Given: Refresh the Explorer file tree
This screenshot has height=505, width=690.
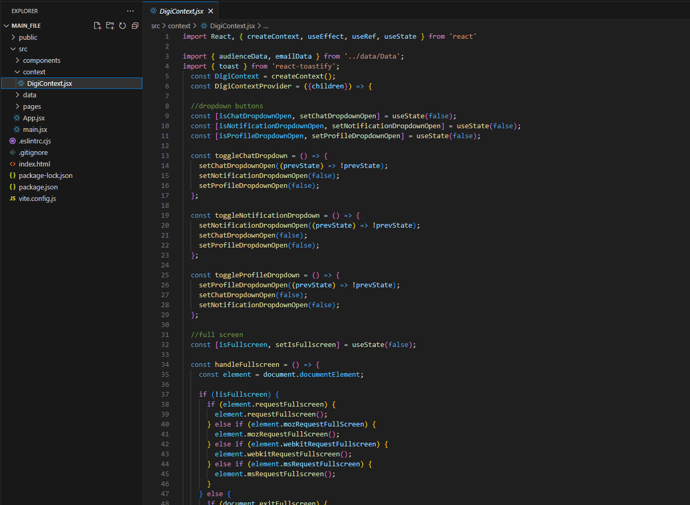Looking at the screenshot, I should 123,26.
